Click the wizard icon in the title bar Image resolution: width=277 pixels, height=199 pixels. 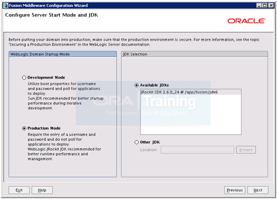[x=6, y=5]
